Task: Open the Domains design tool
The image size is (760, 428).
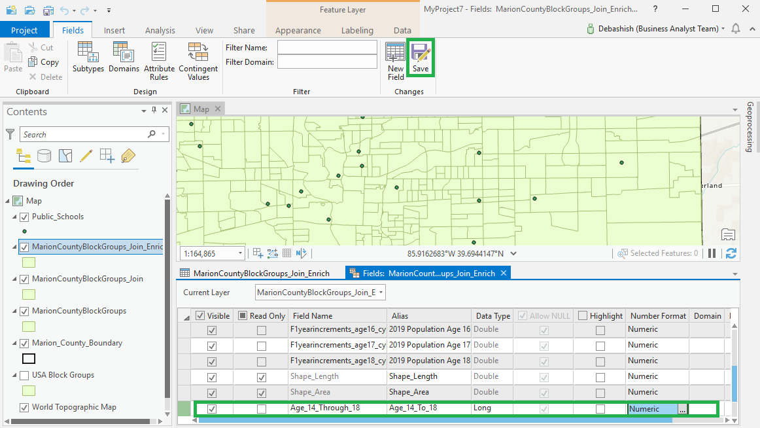Action: (x=124, y=58)
